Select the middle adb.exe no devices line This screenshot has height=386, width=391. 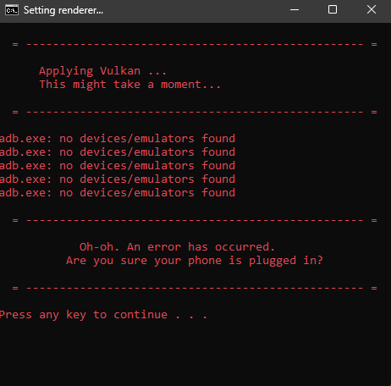click(x=118, y=166)
